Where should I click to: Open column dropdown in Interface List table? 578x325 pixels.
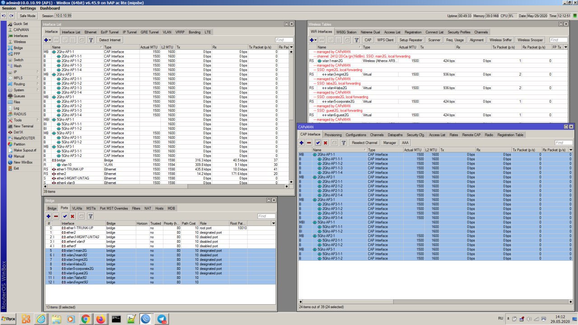click(x=292, y=47)
